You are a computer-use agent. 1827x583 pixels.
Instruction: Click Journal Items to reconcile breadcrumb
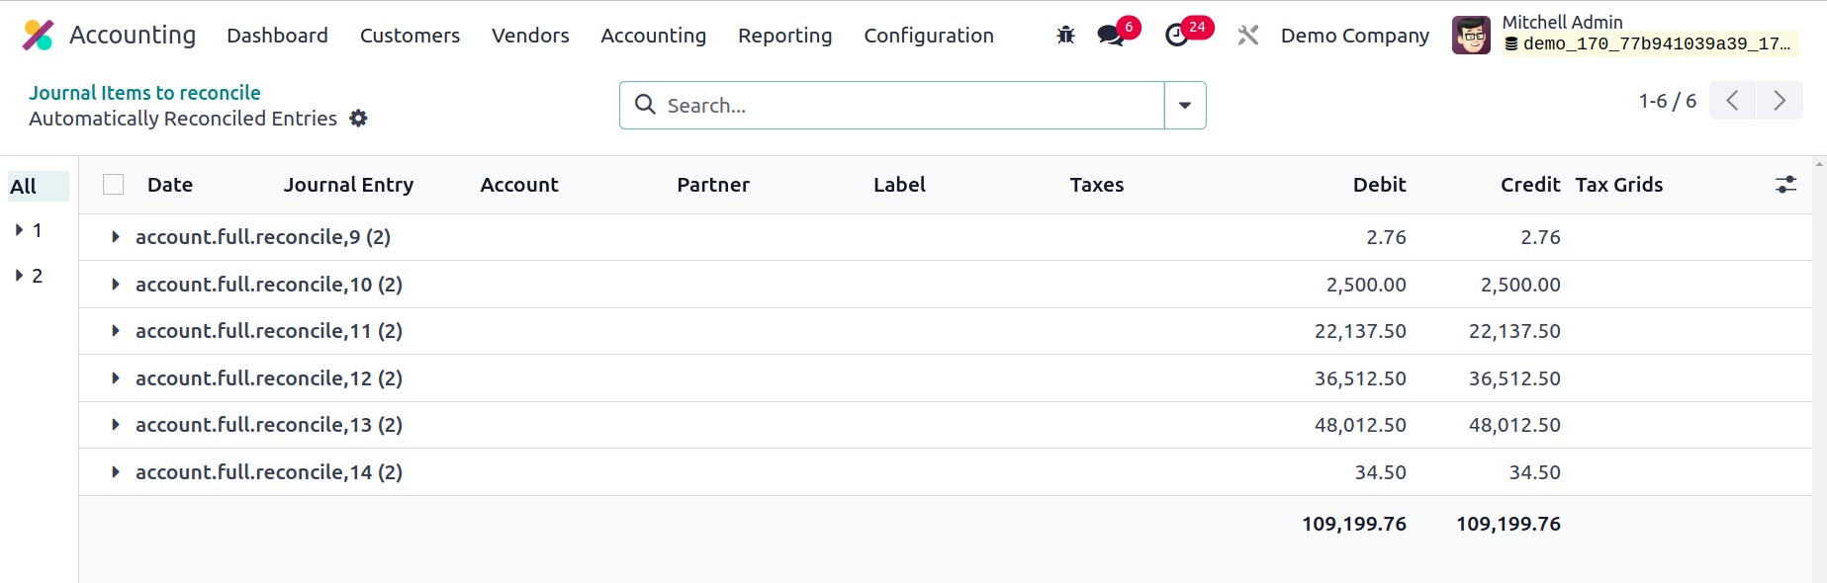[144, 93]
